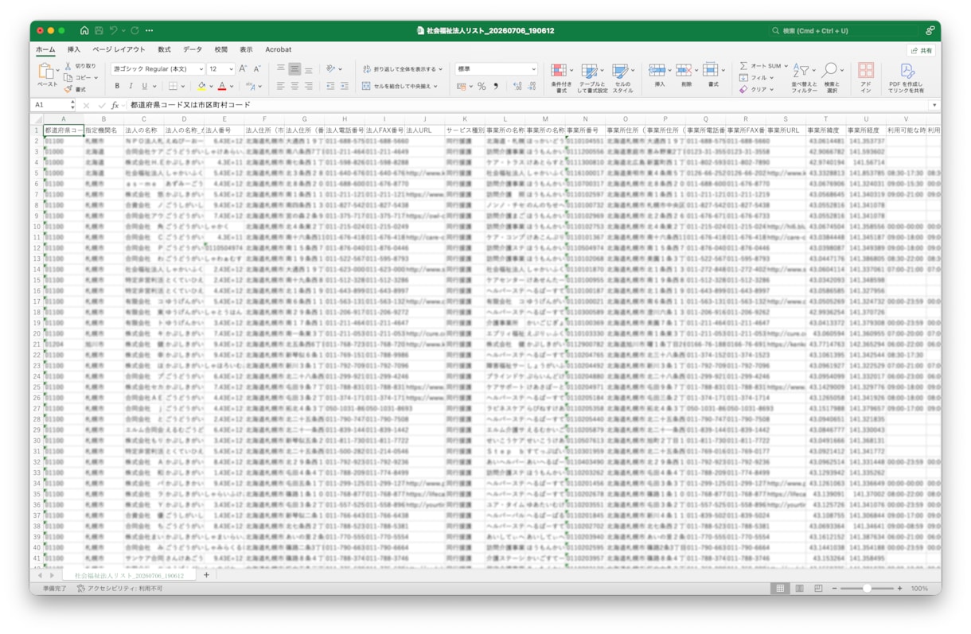Apply the red font color A
Viewport: 971px width, 634px height.
(x=222, y=86)
